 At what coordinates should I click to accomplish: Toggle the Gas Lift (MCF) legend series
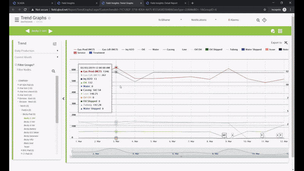click(x=108, y=49)
